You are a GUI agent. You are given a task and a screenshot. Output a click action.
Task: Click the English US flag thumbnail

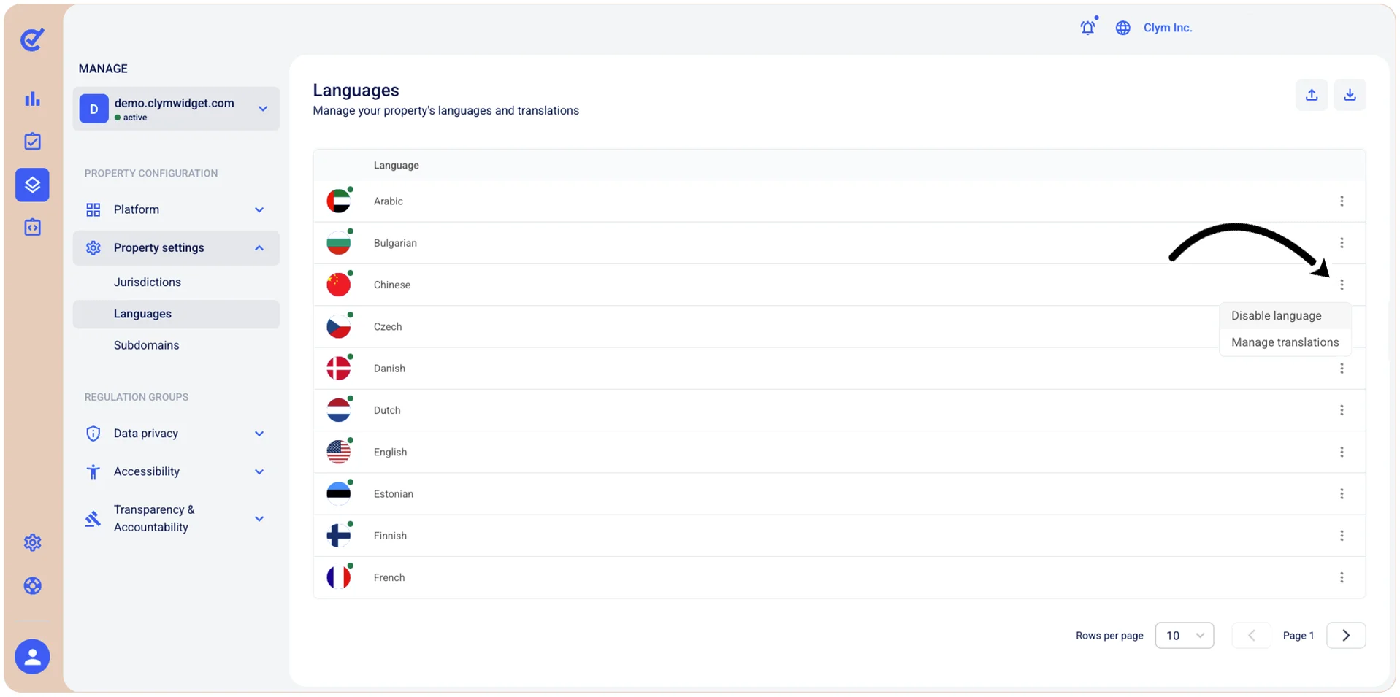tap(338, 452)
